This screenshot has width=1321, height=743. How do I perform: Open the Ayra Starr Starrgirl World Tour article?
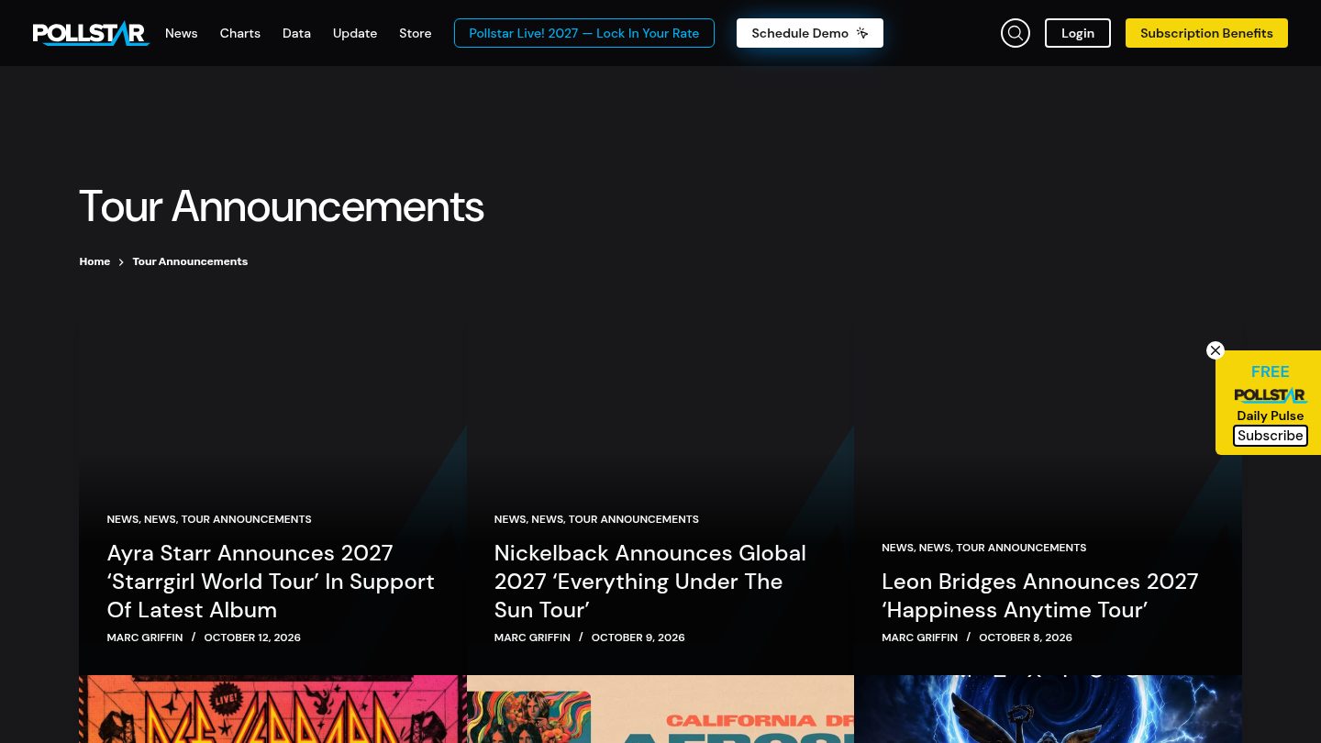coord(271,582)
